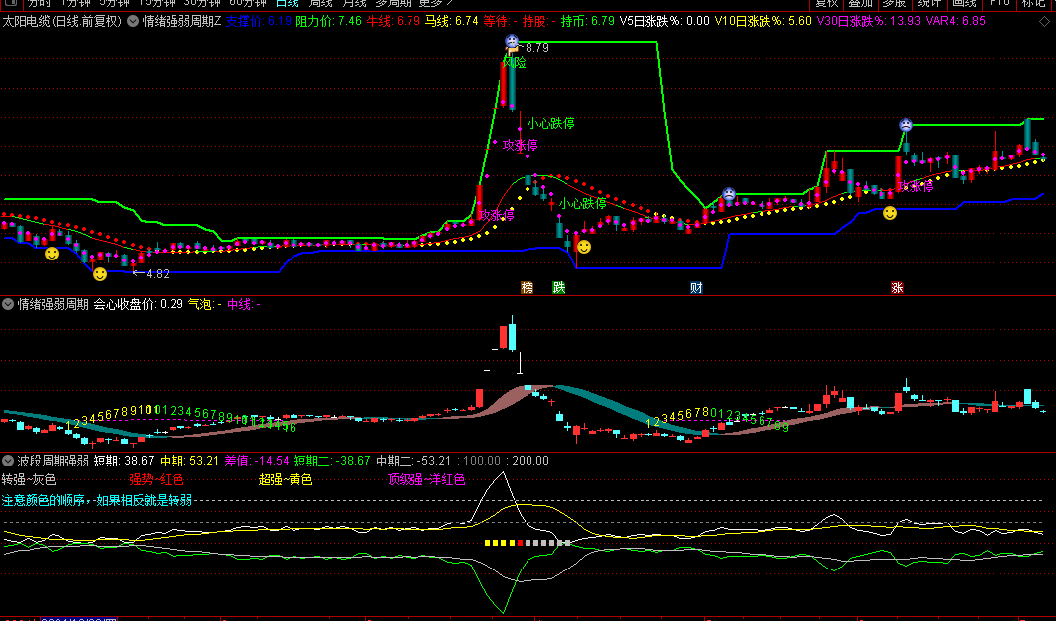1056x621 pixels.
Task: Click the red 涨 event marker
Action: pyautogui.click(x=897, y=288)
